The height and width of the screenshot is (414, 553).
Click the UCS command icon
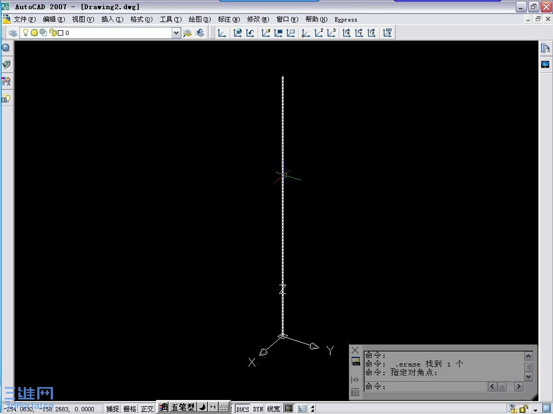tap(222, 33)
